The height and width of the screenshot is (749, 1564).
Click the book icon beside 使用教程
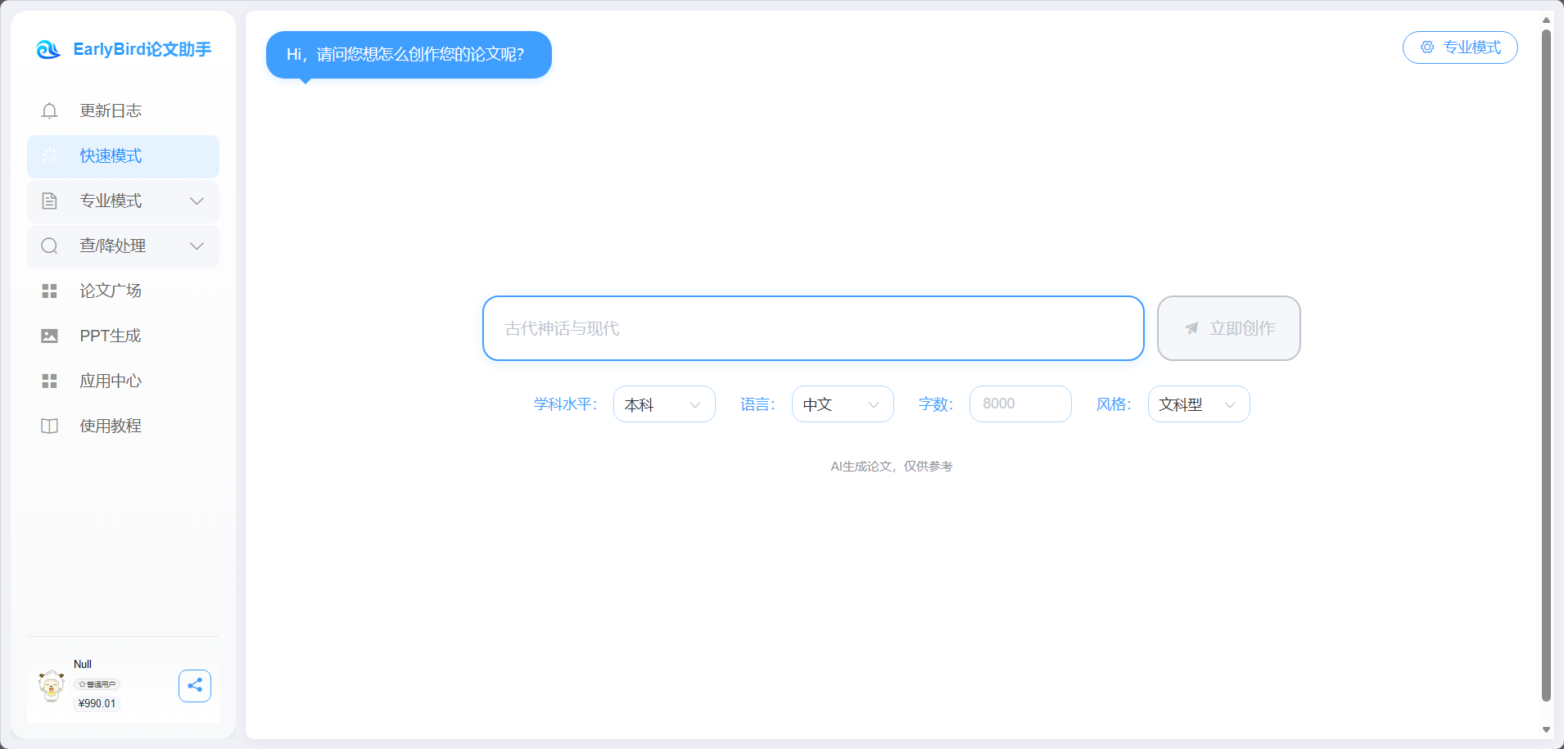tap(49, 426)
